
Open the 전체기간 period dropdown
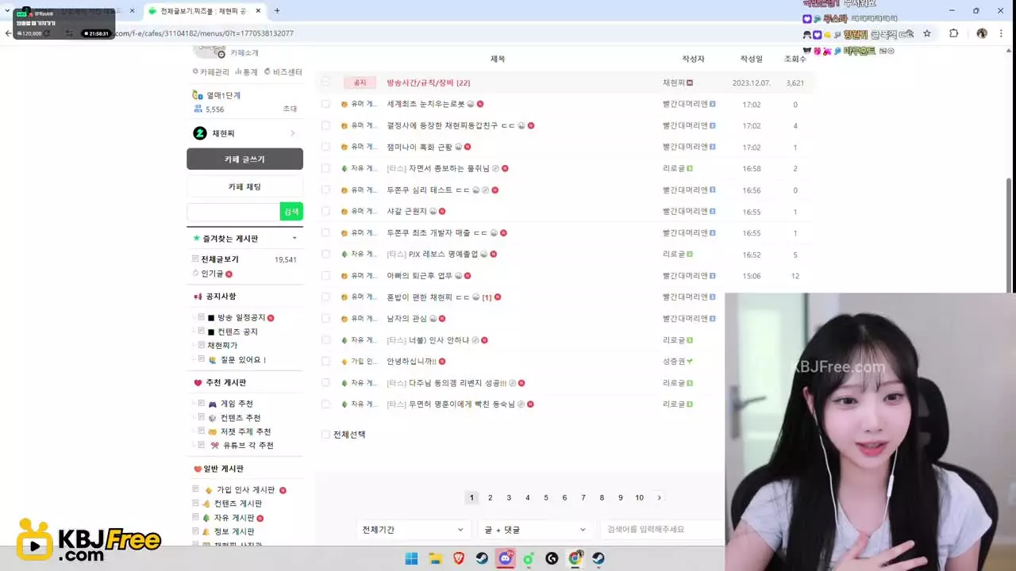pyautogui.click(x=413, y=530)
